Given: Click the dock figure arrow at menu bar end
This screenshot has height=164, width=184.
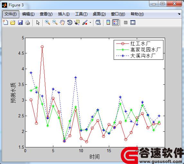Looking at the screenshot, I should click(179, 14).
